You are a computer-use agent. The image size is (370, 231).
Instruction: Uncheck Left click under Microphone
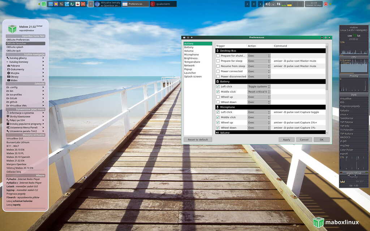point(218,112)
